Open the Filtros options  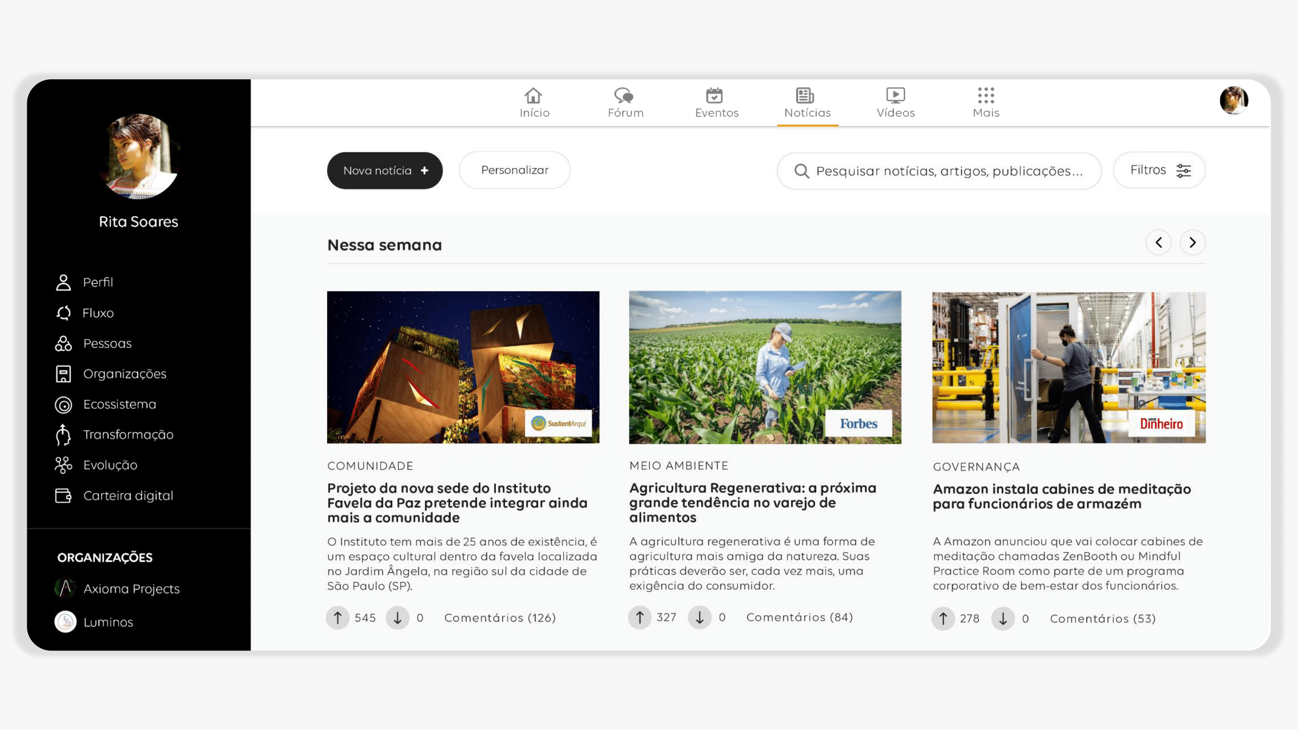1159,170
